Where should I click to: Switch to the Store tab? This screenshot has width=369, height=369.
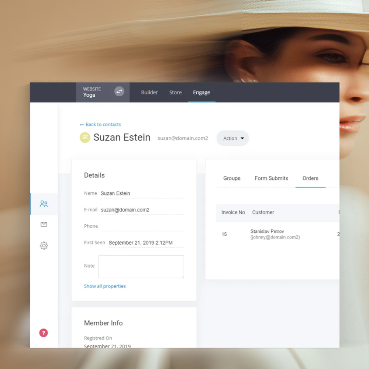(175, 92)
